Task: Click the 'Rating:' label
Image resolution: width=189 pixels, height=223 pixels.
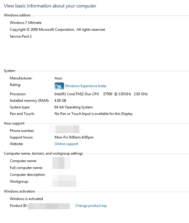Action: 15,85
